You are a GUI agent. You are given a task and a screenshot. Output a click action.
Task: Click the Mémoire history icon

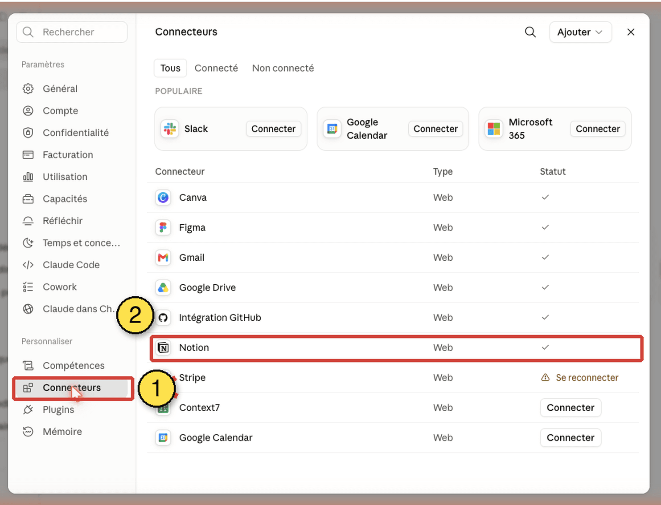coord(28,432)
